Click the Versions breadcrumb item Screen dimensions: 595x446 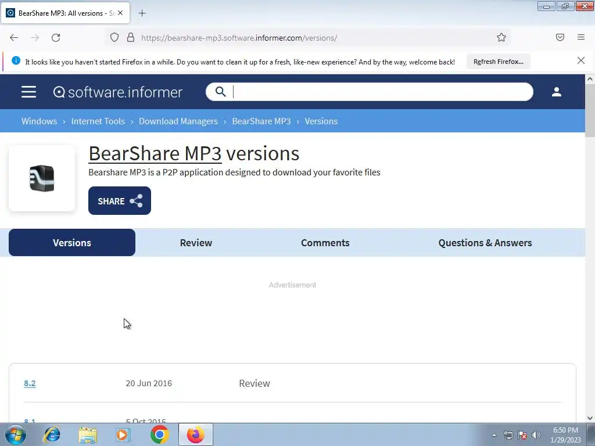(x=321, y=121)
